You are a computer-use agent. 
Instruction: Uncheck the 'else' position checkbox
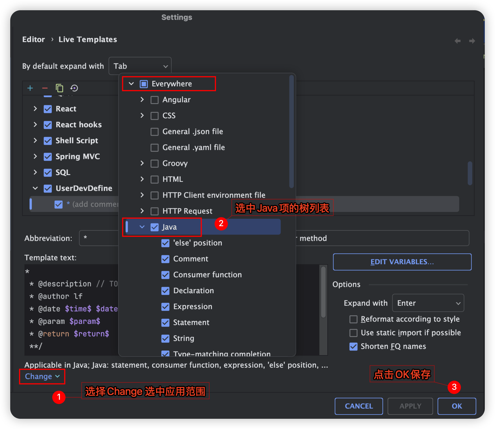165,243
